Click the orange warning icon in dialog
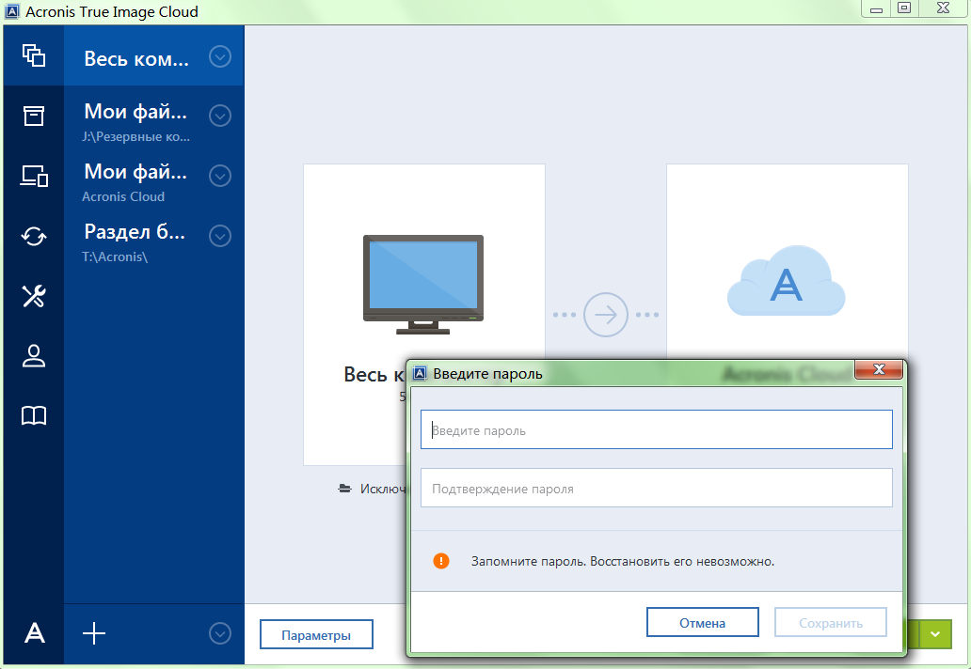 click(x=441, y=561)
